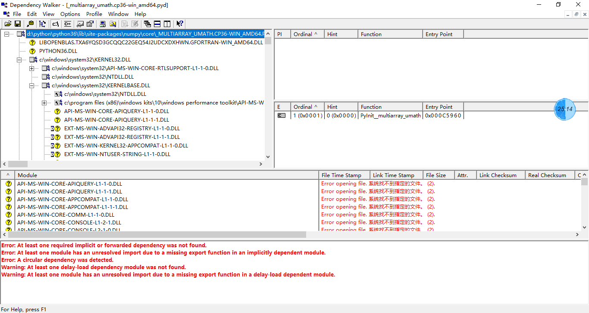Open System Information computer icon
The width and height of the screenshot is (589, 313).
pos(103,24)
